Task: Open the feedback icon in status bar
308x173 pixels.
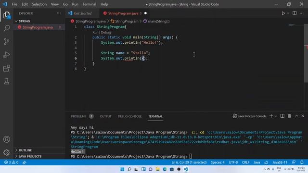Action: 294,162
